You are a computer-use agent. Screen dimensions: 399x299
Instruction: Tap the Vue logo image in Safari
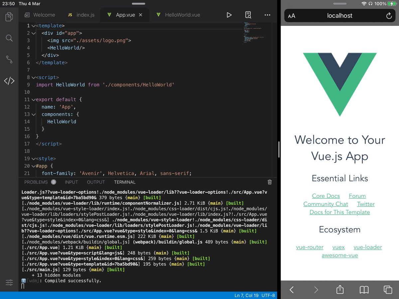[x=340, y=84]
